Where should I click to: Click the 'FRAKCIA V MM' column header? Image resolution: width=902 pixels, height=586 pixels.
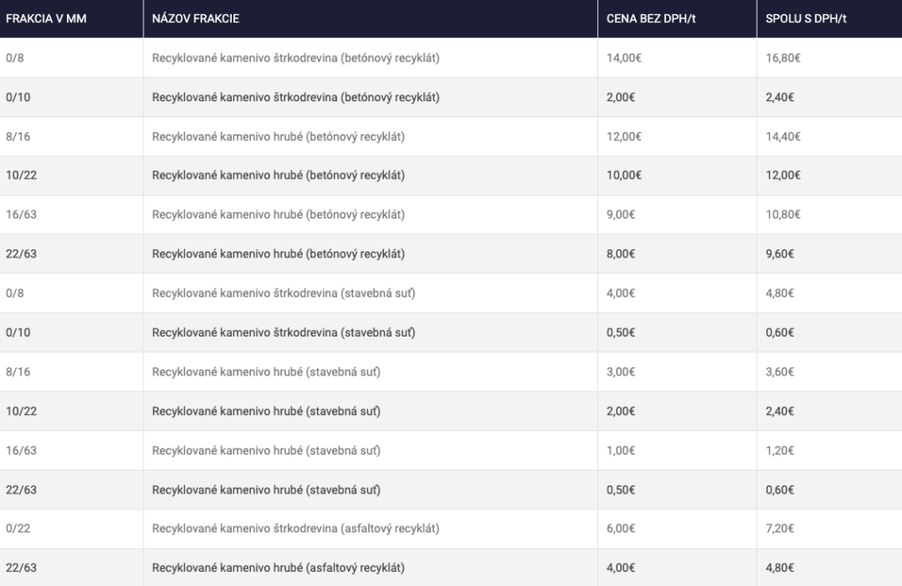71,19
